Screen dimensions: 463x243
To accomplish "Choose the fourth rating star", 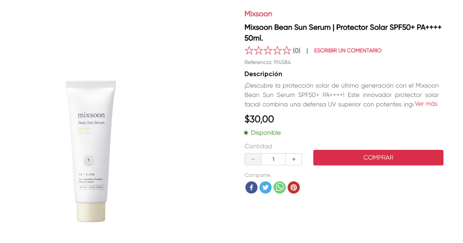I will [277, 51].
